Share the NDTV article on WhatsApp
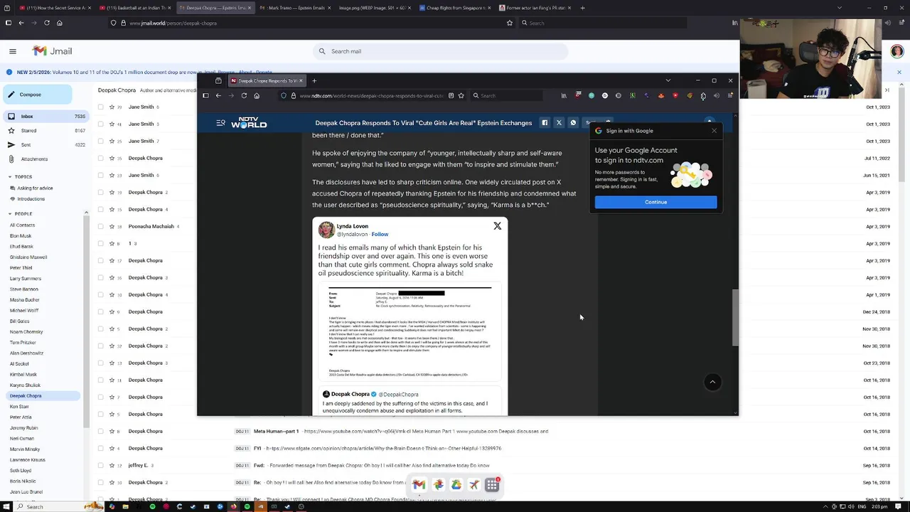 pyautogui.click(x=573, y=123)
